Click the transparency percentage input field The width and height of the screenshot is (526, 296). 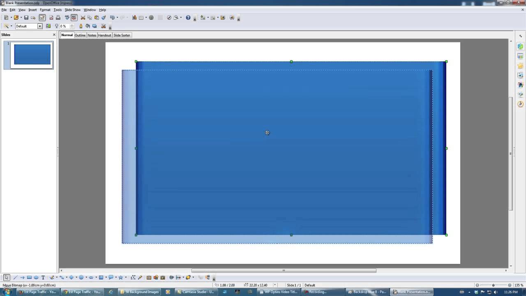click(x=65, y=26)
